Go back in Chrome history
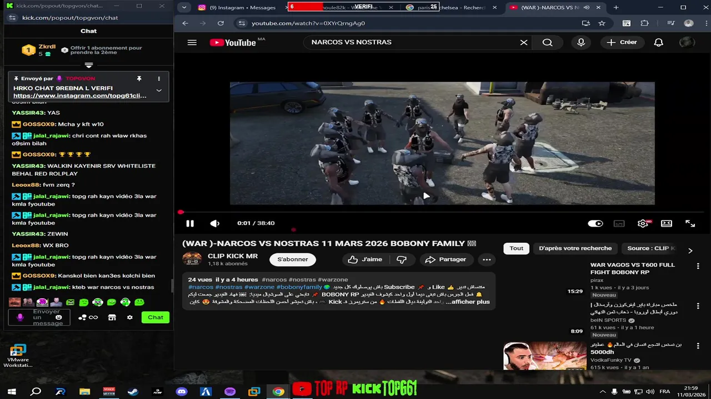711x399 pixels. (186, 23)
